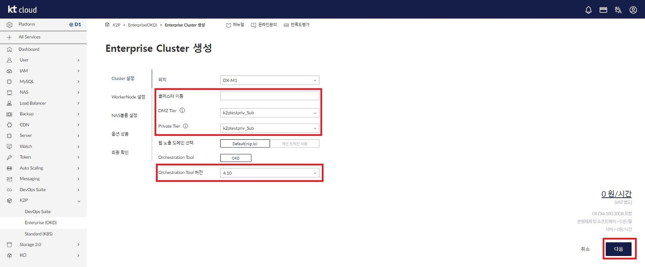
Task: Expand the Load Balancer menu chevron
Action: [x=79, y=103]
